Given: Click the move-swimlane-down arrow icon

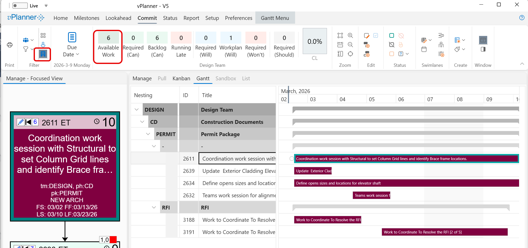Looking at the screenshot, I should pos(441,45).
